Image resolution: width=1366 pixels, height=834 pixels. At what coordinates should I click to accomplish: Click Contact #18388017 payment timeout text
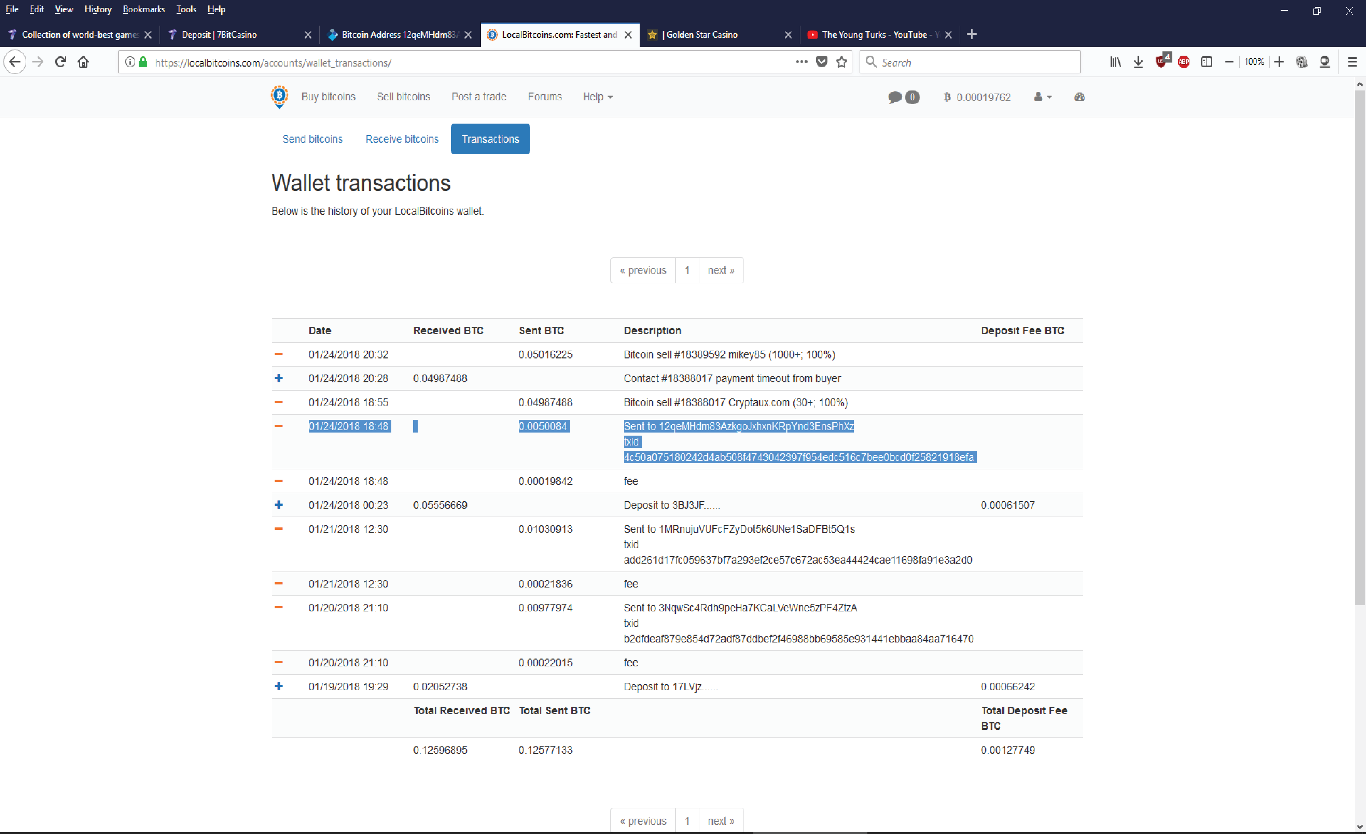coord(732,379)
